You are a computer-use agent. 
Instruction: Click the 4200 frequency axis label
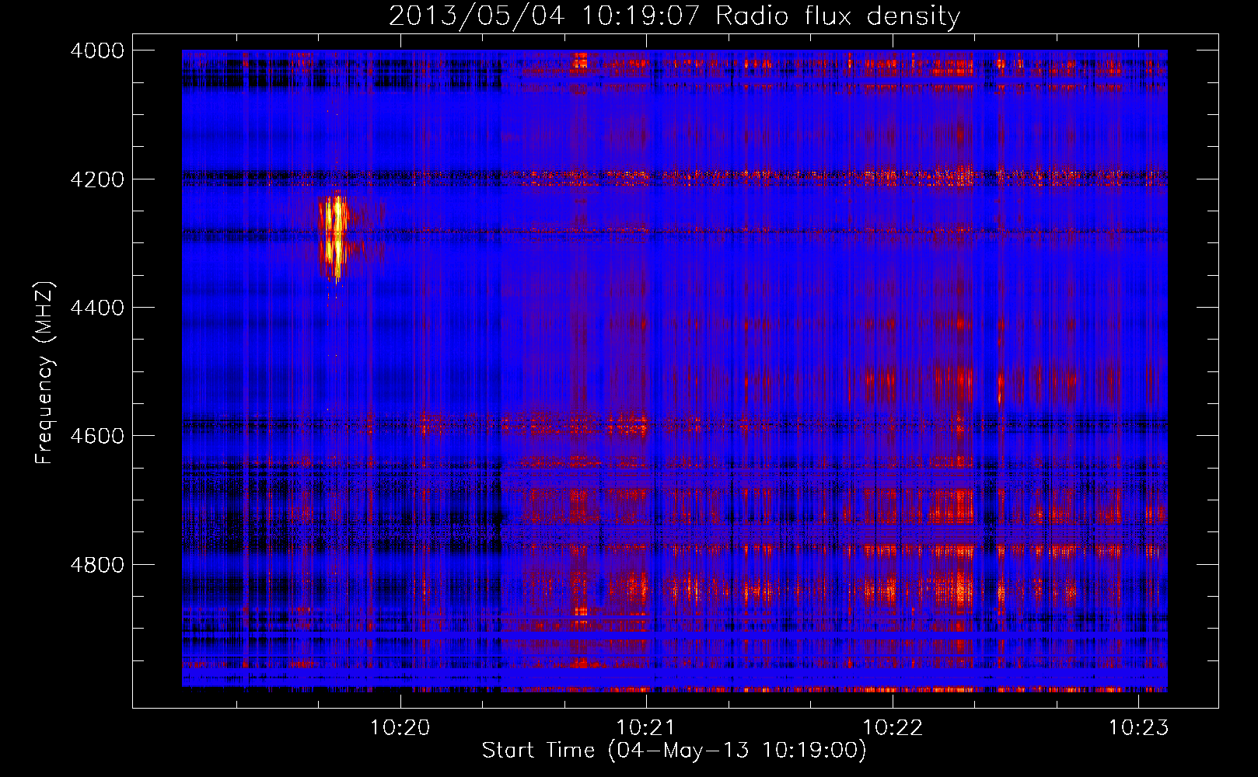97,179
